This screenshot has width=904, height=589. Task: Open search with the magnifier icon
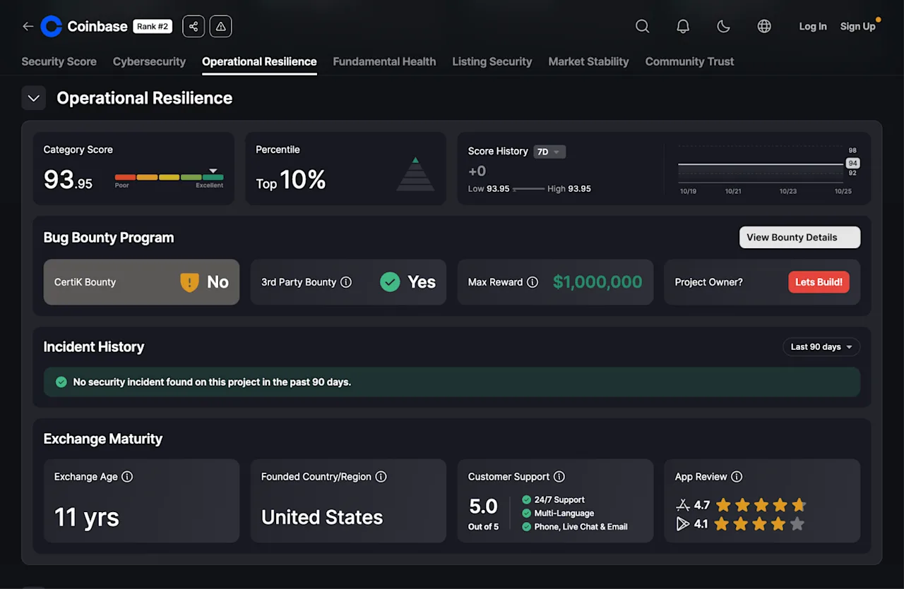point(642,27)
